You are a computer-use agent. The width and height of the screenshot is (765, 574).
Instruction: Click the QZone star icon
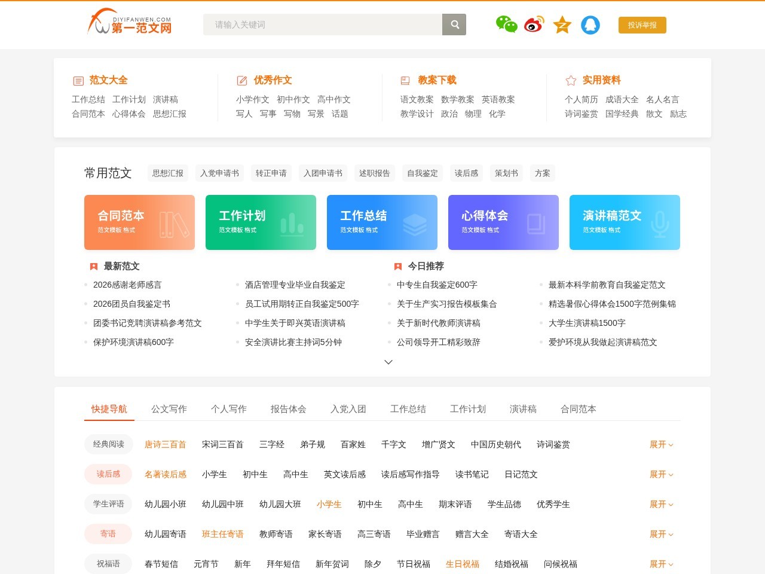point(562,25)
